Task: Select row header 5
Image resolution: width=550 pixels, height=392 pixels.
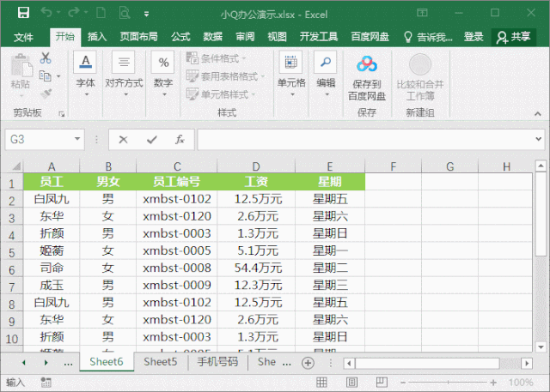Action: click(11, 252)
